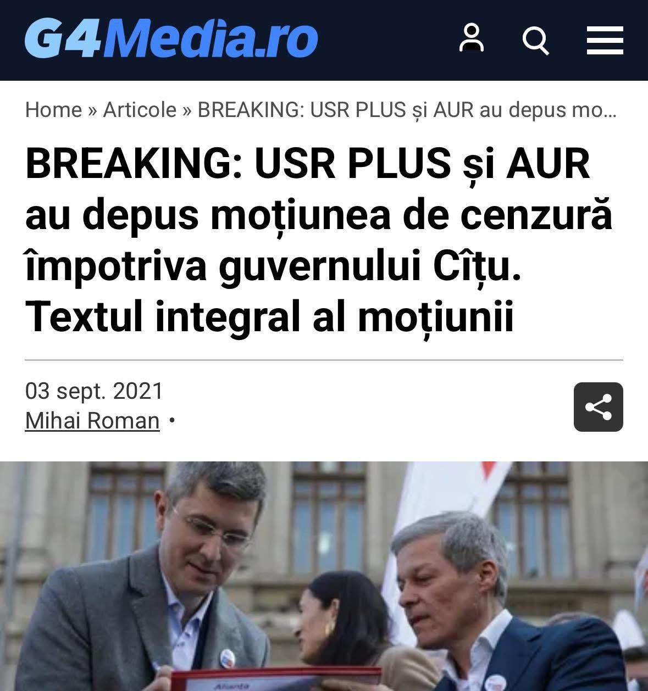Expand the hamburger navigation menu
The width and height of the screenshot is (648, 691).
(605, 40)
